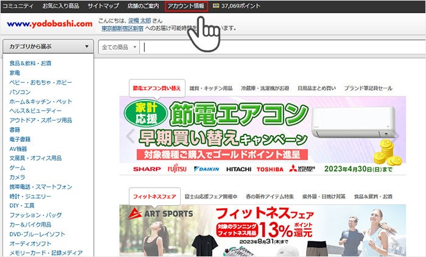Click the ART SPORTS フィットネスフェア banner
This screenshot has height=257, width=426.
pyautogui.click(x=263, y=230)
